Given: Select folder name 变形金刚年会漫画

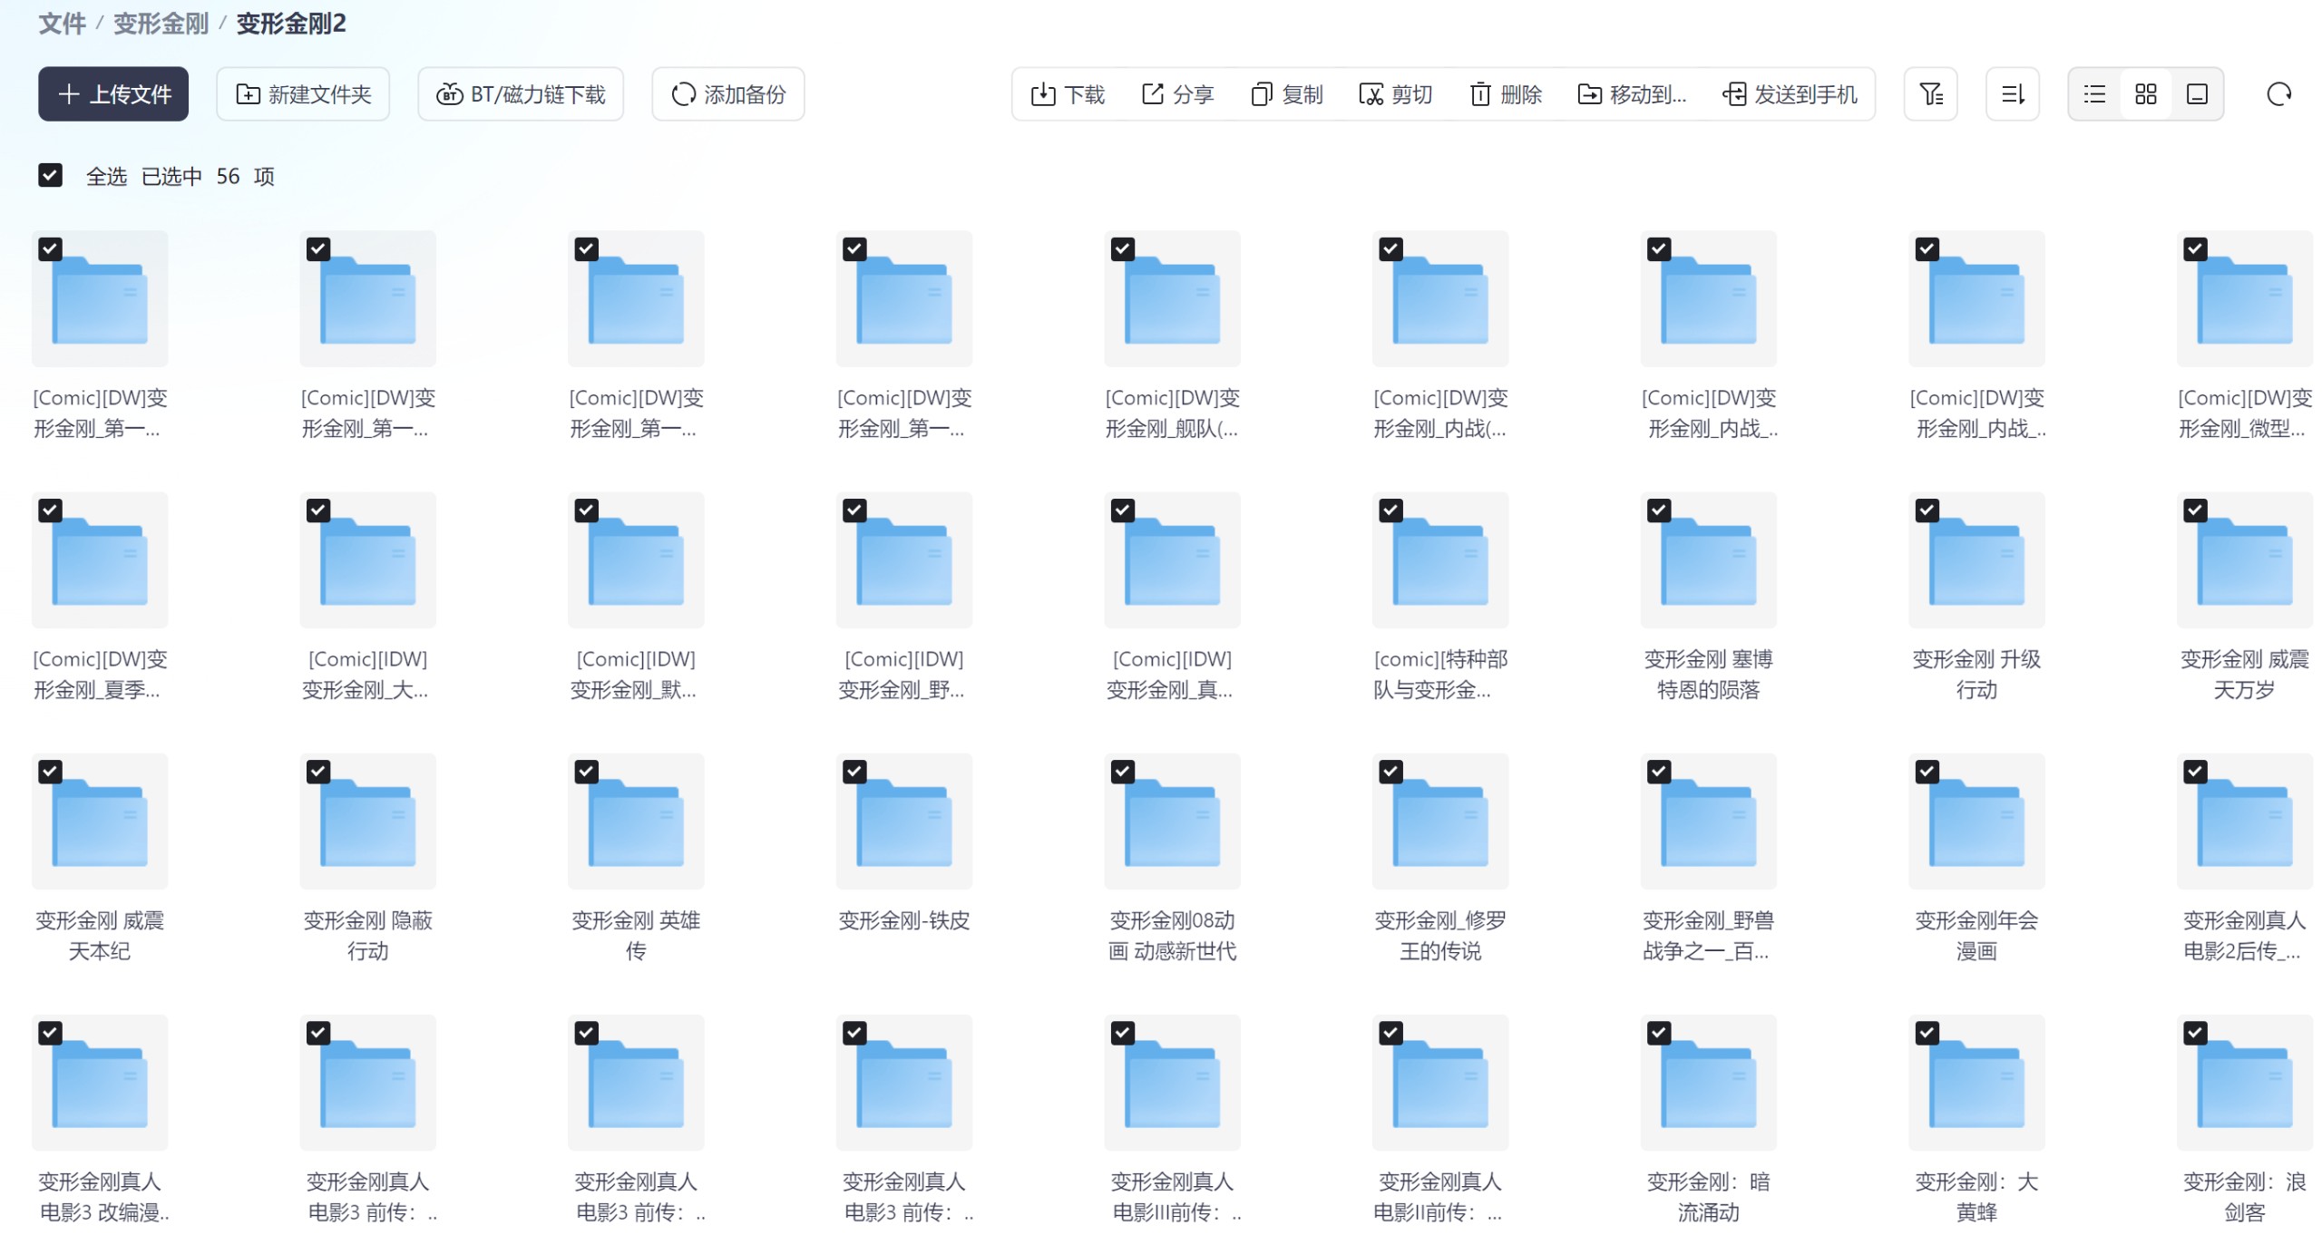Looking at the screenshot, I should pyautogui.click(x=1976, y=936).
